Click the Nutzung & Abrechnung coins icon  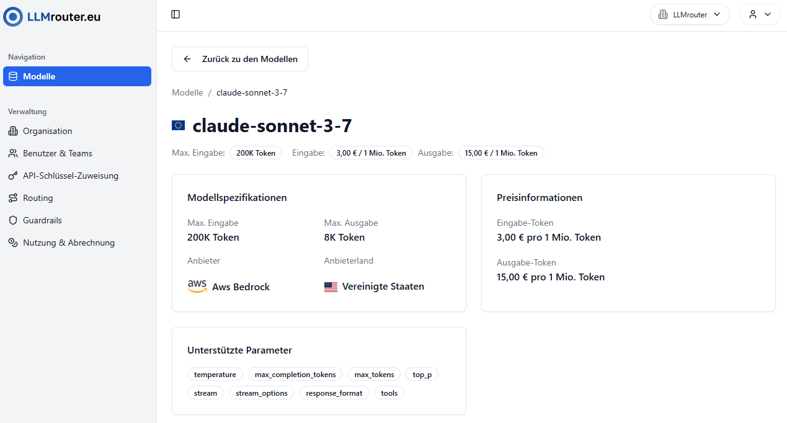13,243
